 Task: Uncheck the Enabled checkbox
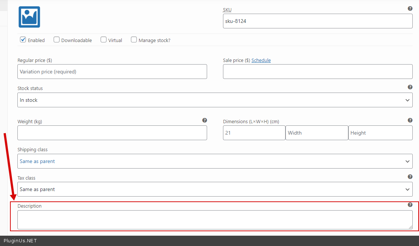click(x=23, y=40)
